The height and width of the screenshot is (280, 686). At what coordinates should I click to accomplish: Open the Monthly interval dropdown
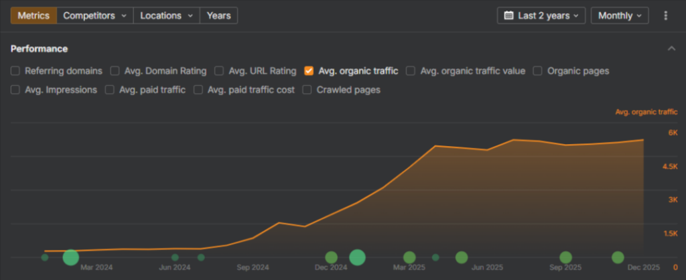[x=619, y=15]
